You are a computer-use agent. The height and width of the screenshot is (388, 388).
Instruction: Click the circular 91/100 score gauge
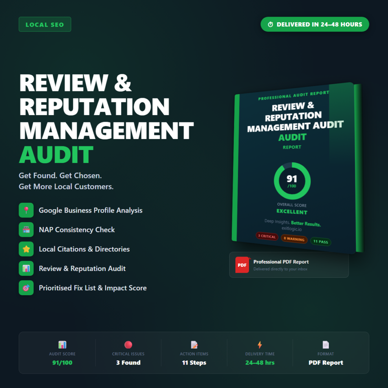[292, 181]
